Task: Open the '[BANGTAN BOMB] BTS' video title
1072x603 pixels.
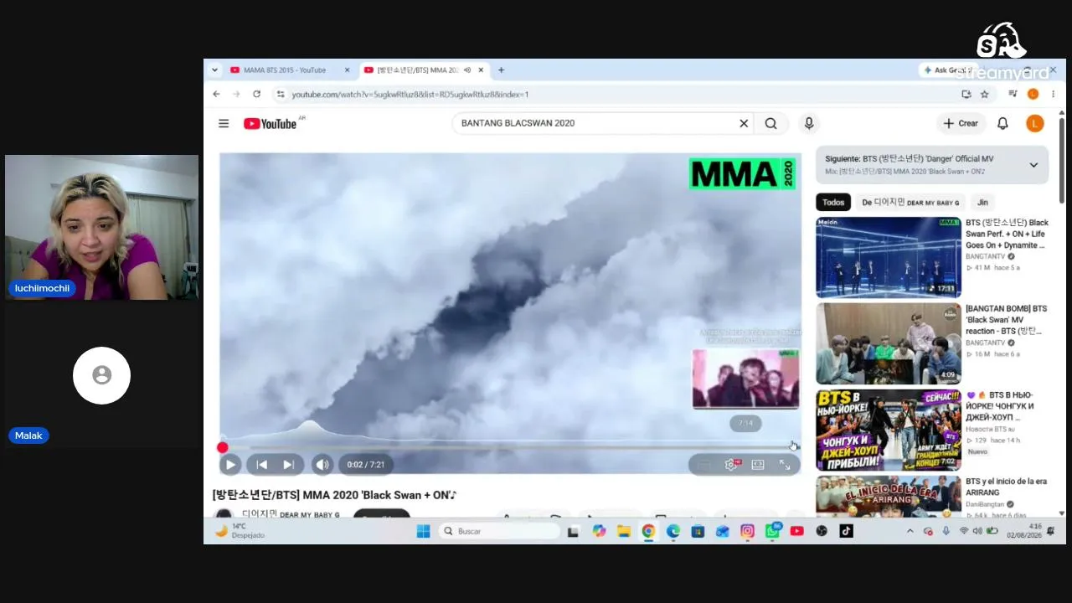Action: pos(1007,320)
